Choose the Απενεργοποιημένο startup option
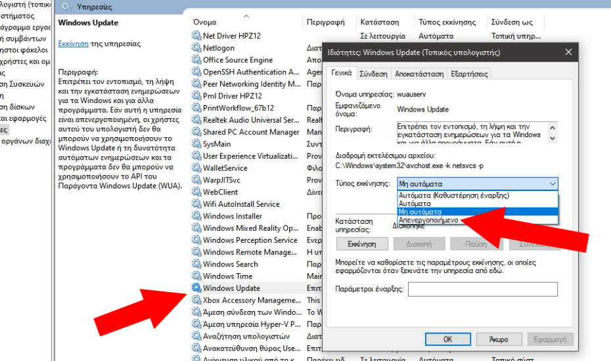 pos(478,220)
